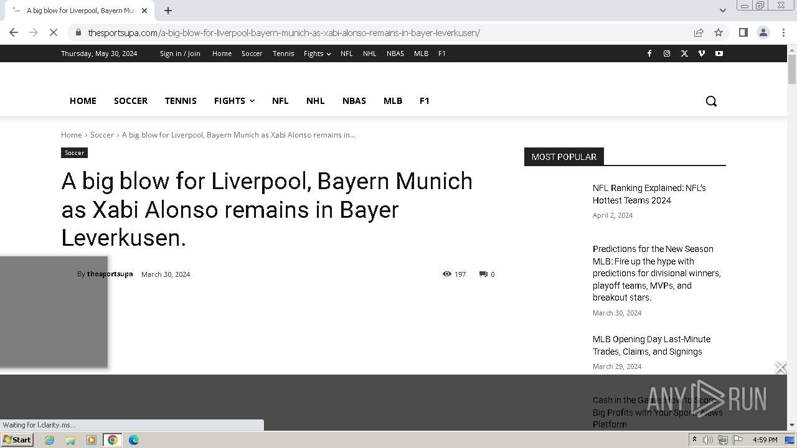The height and width of the screenshot is (448, 797).
Task: Click the MOST POPULAR section header
Action: pos(564,157)
